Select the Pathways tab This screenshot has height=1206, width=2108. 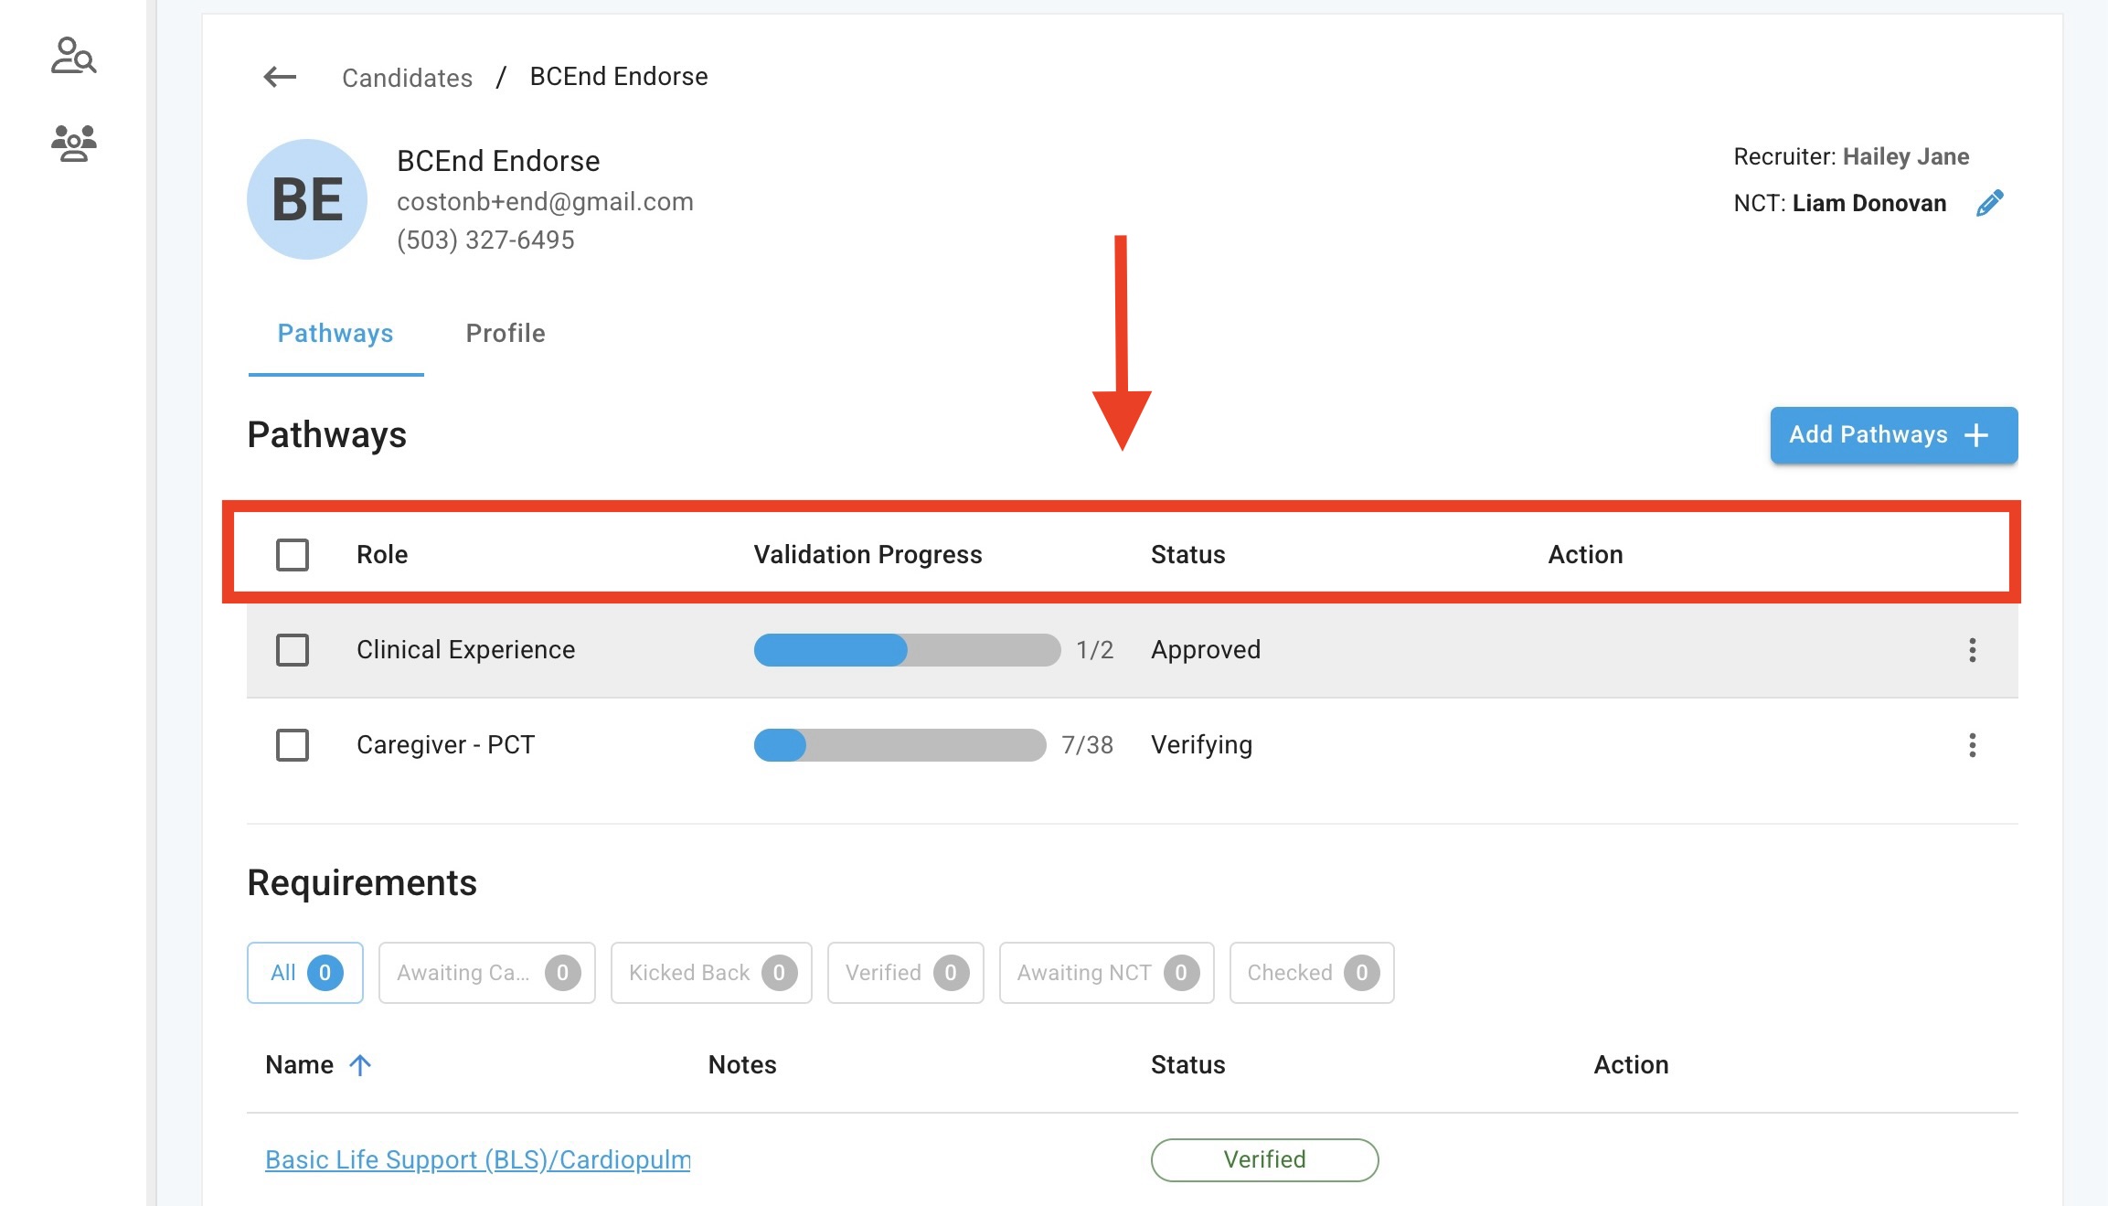click(x=335, y=334)
